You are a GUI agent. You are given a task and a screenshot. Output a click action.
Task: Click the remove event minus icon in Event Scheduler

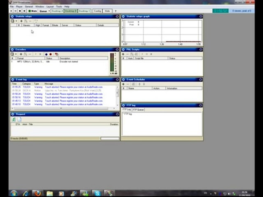[128, 84]
